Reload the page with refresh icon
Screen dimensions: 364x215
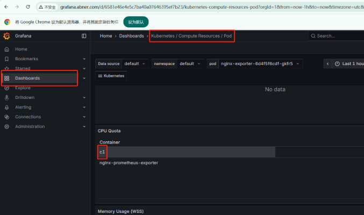click(x=28, y=7)
